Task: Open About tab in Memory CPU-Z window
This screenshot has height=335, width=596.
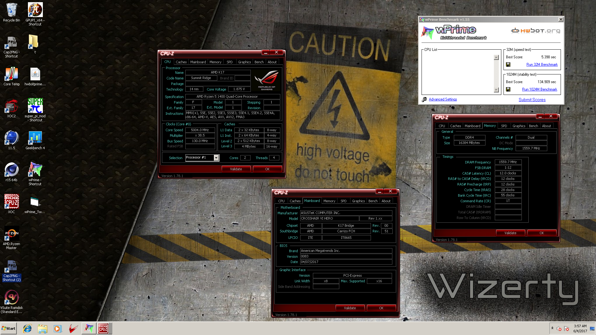Action: (546, 126)
